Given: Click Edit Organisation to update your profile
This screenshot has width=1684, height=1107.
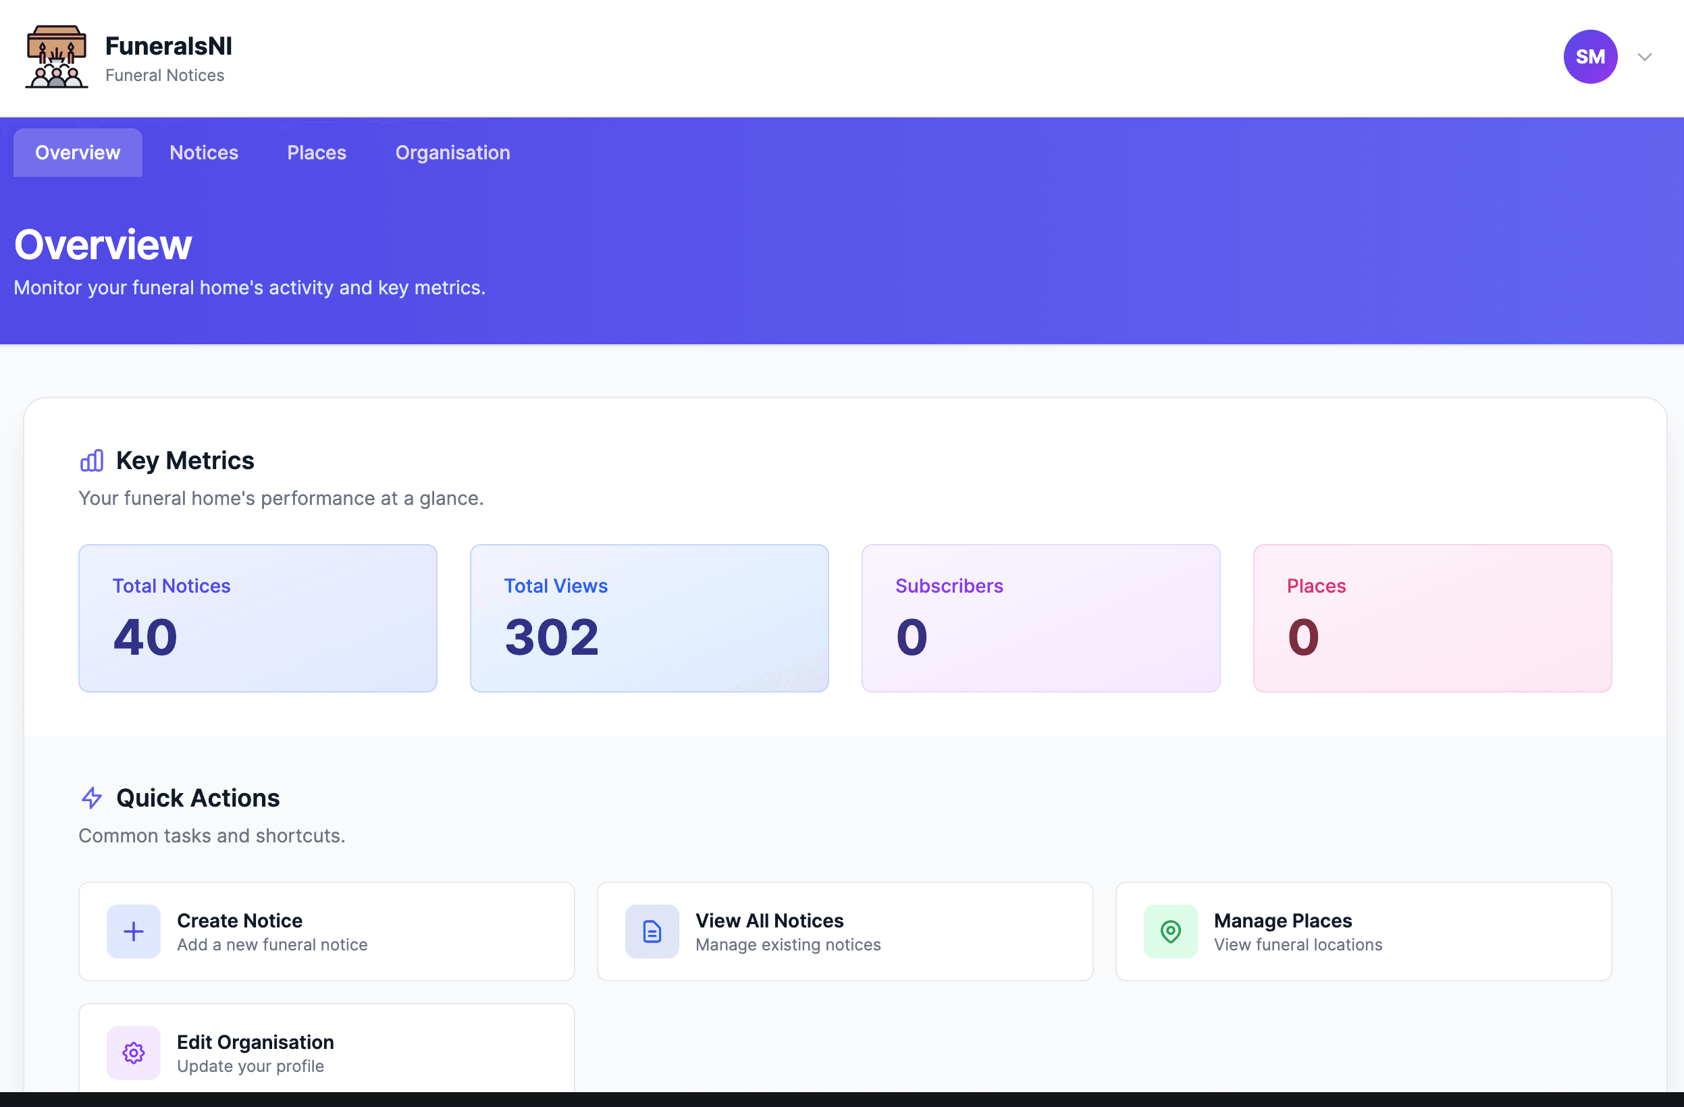Looking at the screenshot, I should point(325,1052).
